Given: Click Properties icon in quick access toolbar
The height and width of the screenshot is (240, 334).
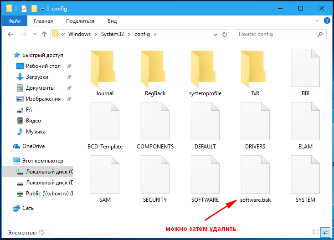Looking at the screenshot, I should [24, 9].
